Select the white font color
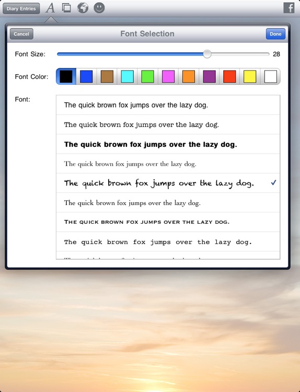The height and width of the screenshot is (392, 300). pos(271,76)
